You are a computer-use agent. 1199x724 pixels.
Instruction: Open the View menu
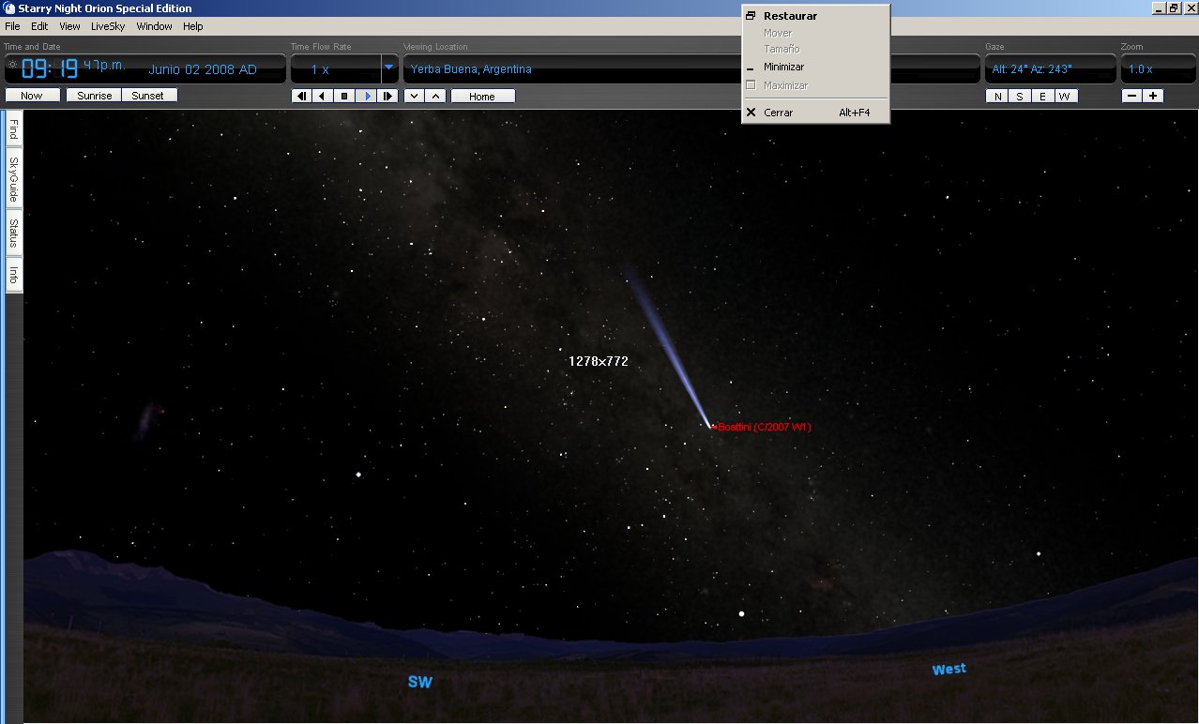pos(69,26)
